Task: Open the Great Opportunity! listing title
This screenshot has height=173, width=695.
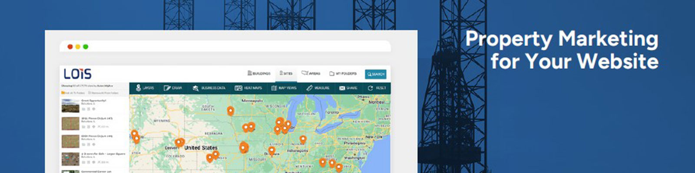Action: coord(94,100)
